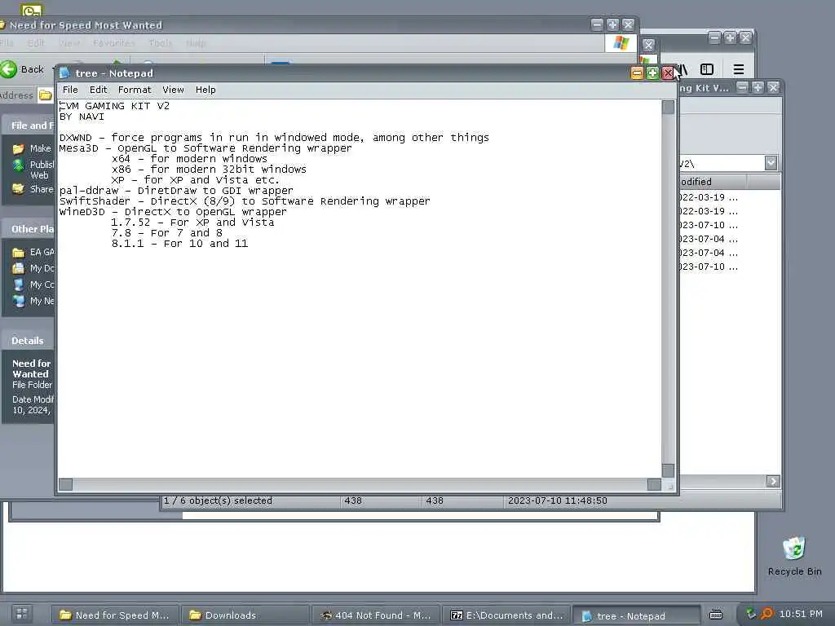Open the Notepad File menu
Image resolution: width=835 pixels, height=626 pixels.
(x=70, y=90)
